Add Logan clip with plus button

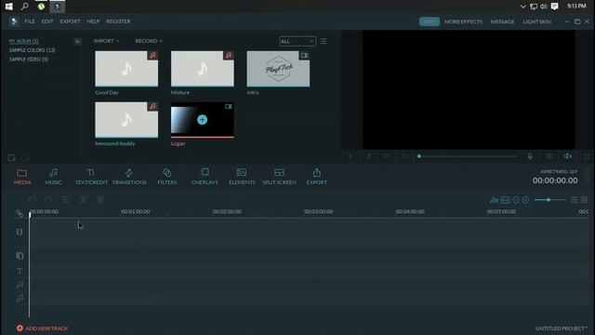(203, 120)
